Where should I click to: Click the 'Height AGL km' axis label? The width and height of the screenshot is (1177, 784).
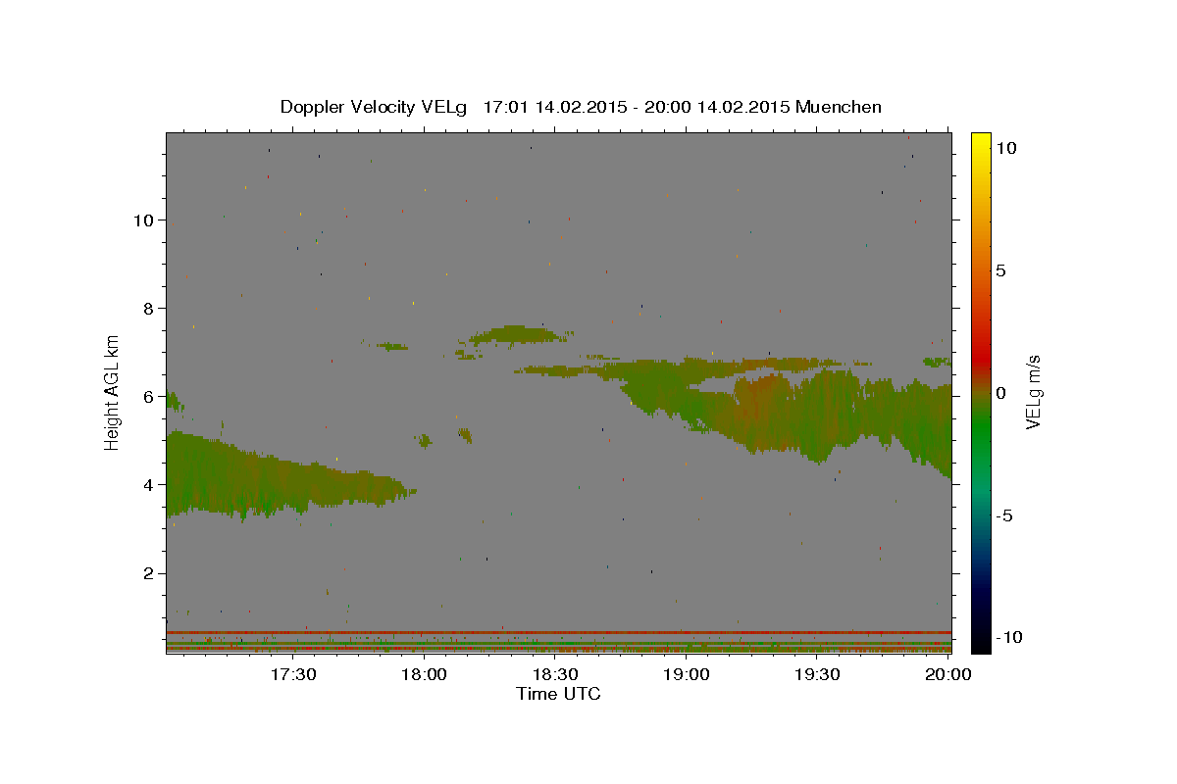point(113,392)
